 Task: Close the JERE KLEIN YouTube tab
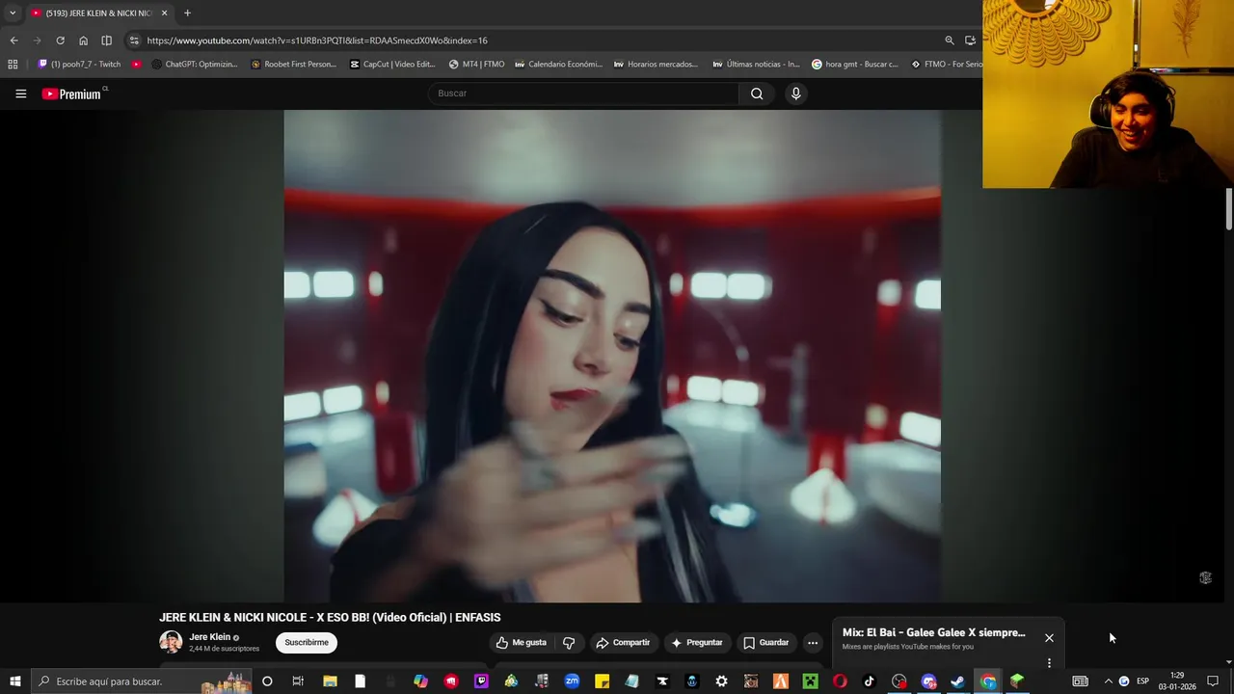[164, 13]
